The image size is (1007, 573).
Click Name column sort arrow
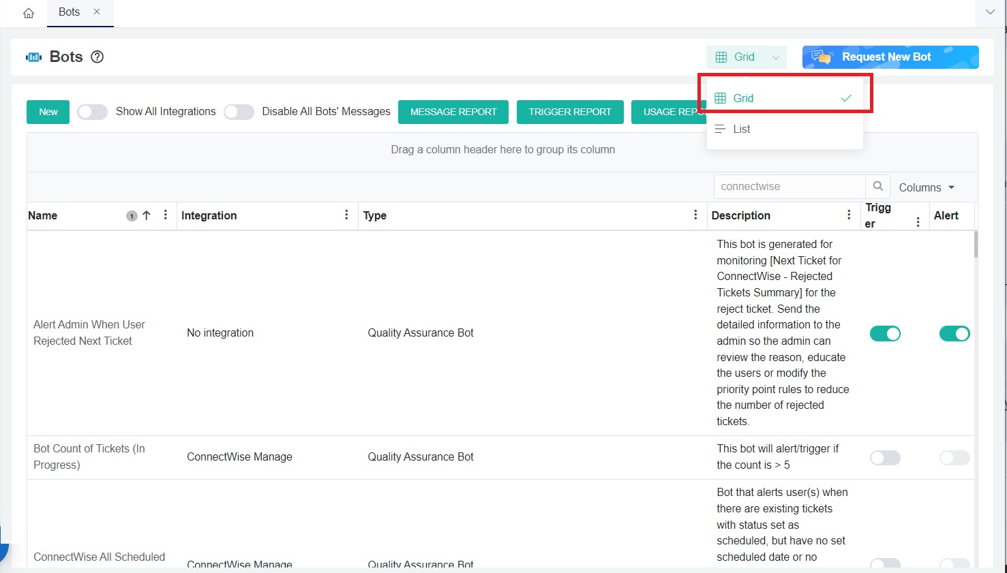pyautogui.click(x=147, y=215)
